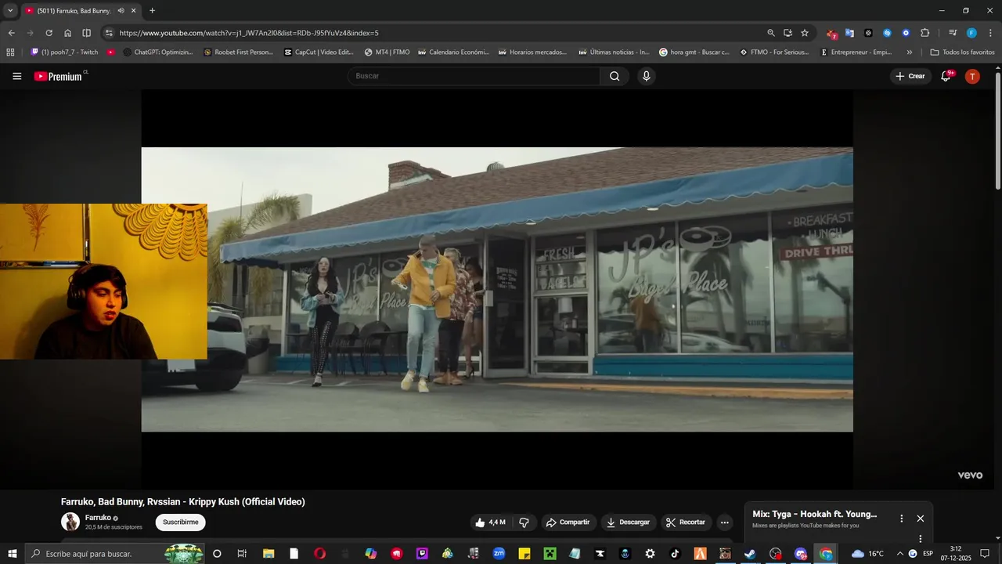Open Calendario Económico bookmark
Image resolution: width=1002 pixels, height=564 pixels.
(x=453, y=52)
